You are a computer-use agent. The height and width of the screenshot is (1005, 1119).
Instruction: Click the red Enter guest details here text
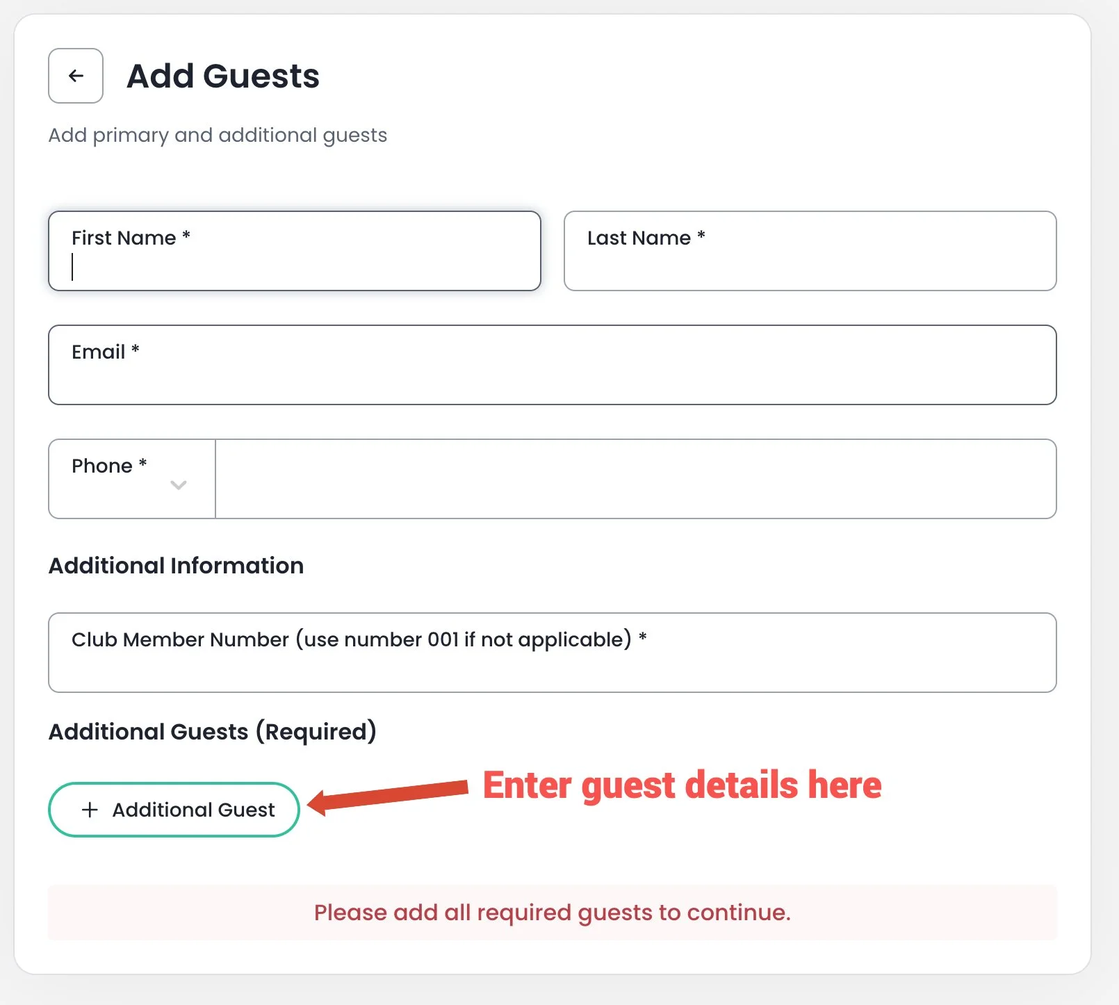683,785
